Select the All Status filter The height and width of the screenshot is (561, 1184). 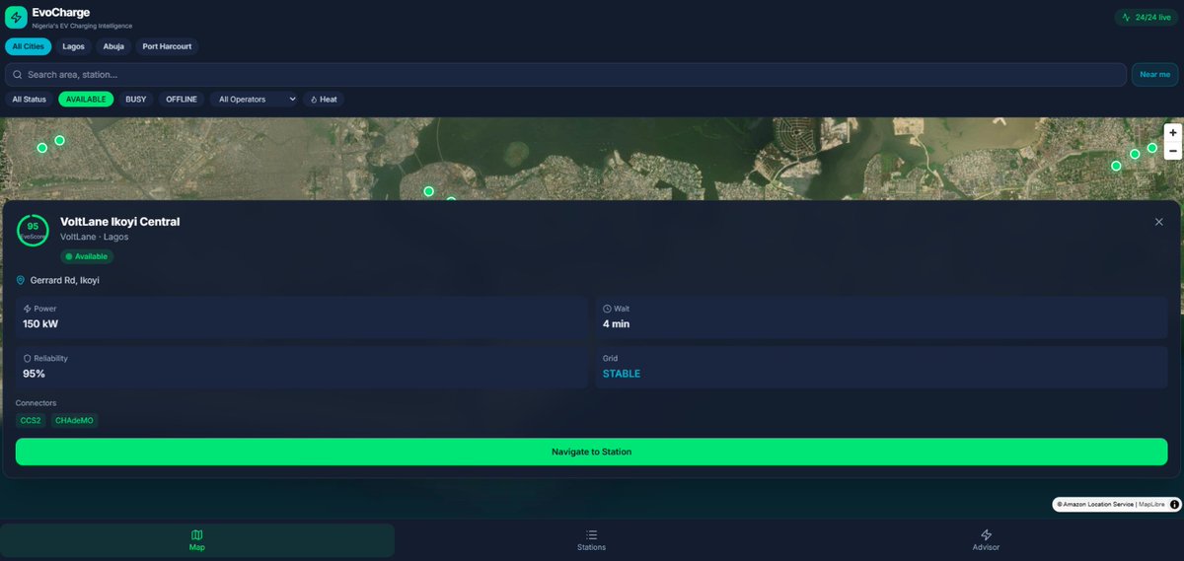click(29, 100)
